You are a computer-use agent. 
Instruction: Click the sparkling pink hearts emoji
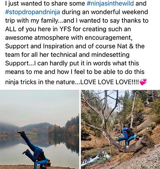pyautogui.click(x=143, y=82)
